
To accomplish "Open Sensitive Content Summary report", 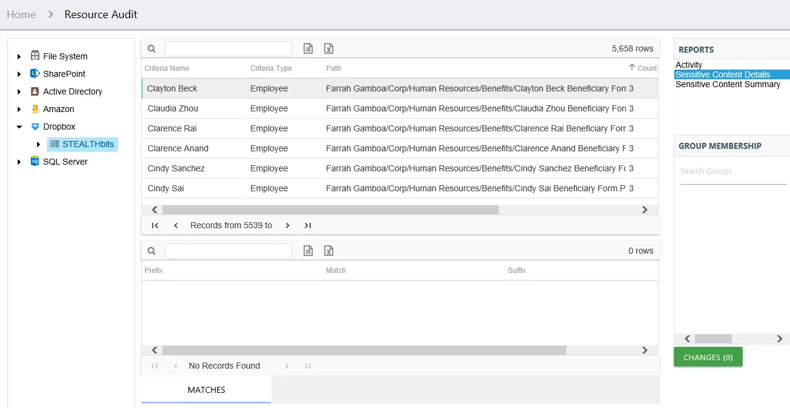I will 728,84.
